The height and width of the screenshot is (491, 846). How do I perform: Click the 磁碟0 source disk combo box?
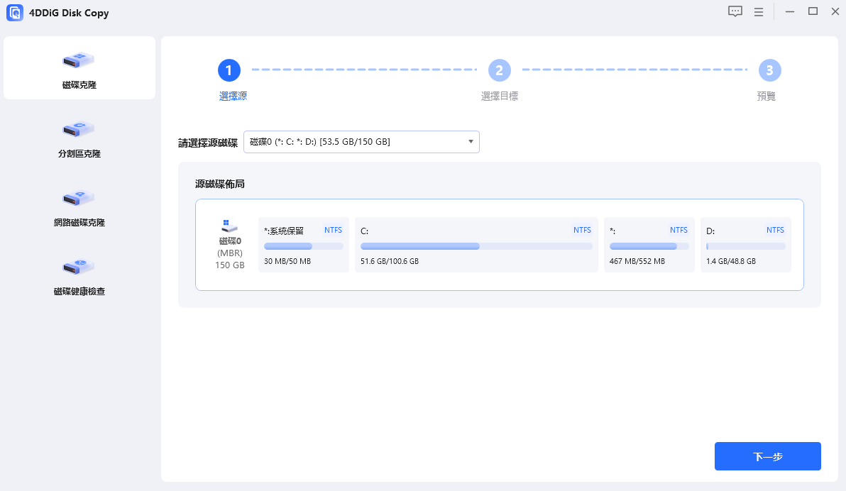355,142
